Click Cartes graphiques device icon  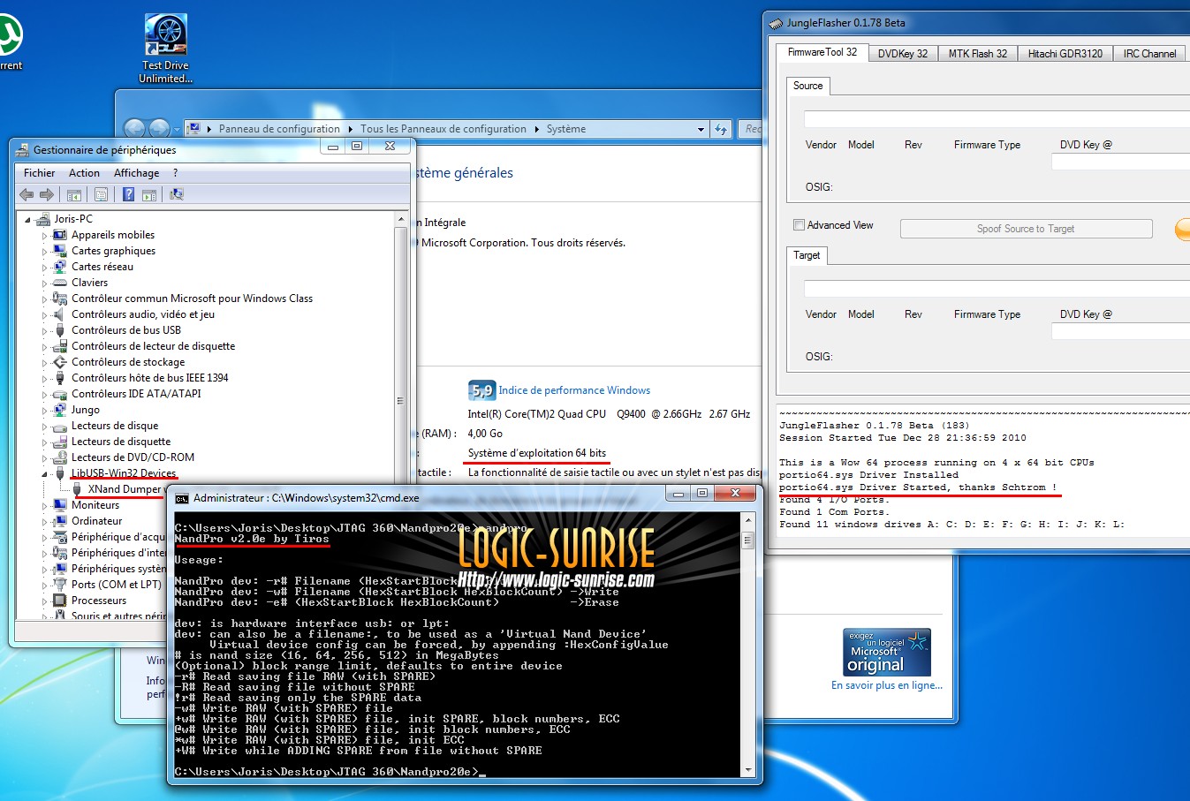point(60,251)
